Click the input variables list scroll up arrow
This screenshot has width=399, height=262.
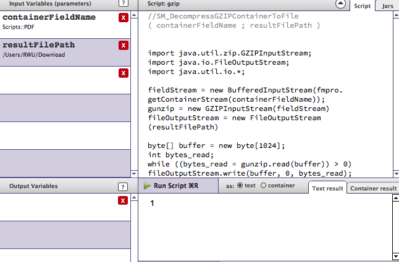[x=134, y=15]
